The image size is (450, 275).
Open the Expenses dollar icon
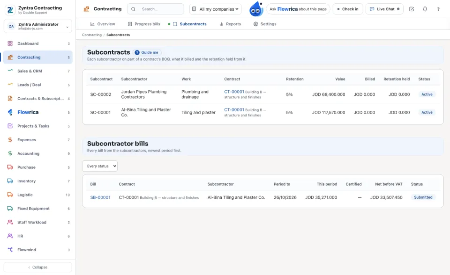click(x=10, y=140)
